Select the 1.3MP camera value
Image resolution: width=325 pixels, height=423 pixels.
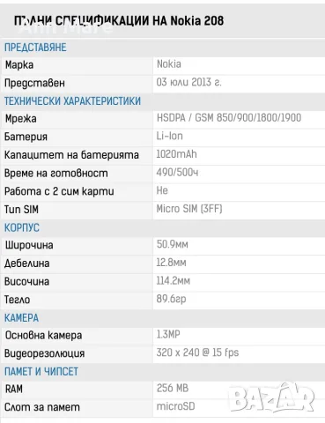(168, 335)
